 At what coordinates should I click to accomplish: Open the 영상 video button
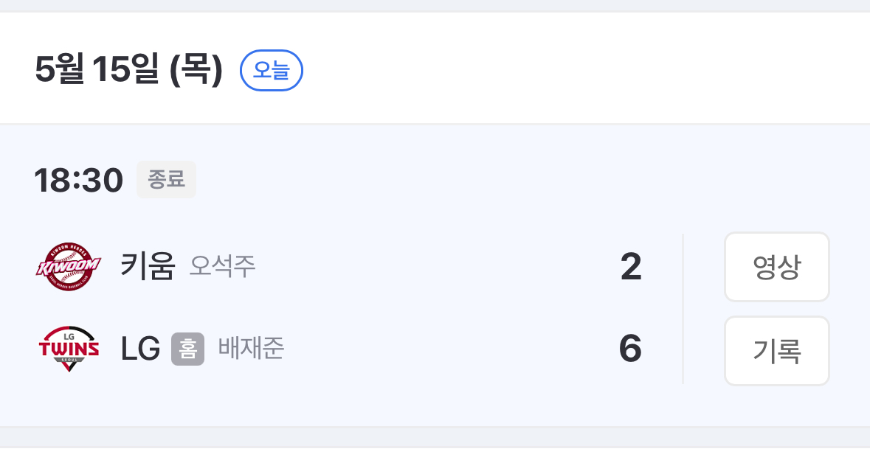pos(776,267)
